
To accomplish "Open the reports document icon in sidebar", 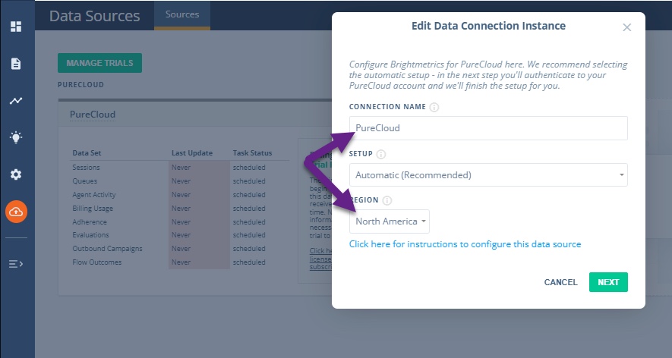I will pos(16,64).
